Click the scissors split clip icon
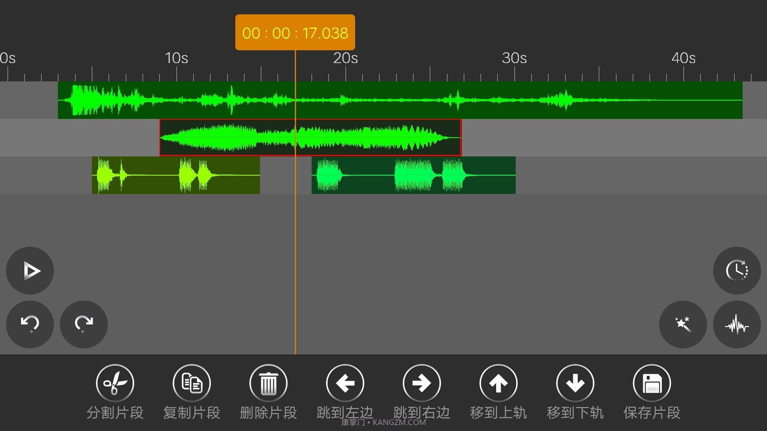The height and width of the screenshot is (431, 767). click(x=115, y=383)
